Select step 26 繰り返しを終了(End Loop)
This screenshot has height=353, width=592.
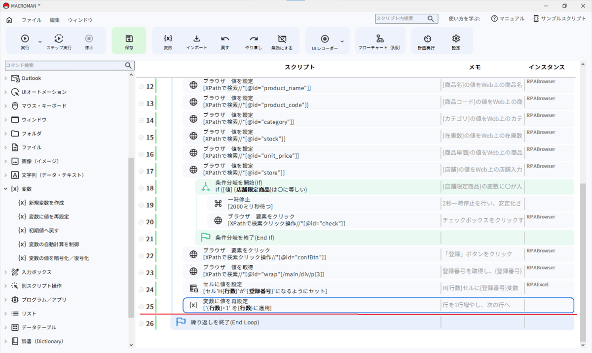[x=372, y=322]
